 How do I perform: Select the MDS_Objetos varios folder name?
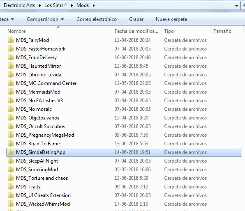pos(37,118)
